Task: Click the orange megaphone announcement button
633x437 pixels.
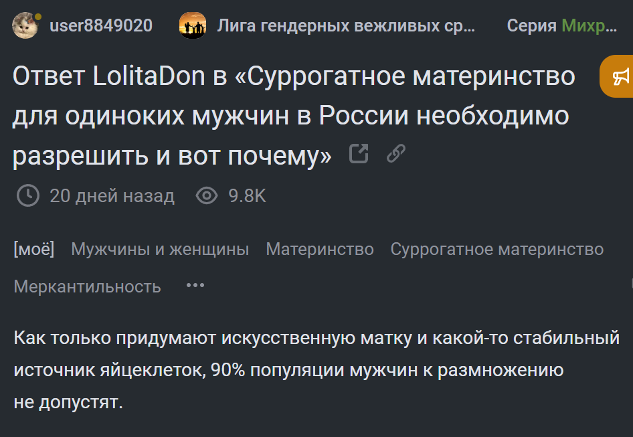Action: 620,76
